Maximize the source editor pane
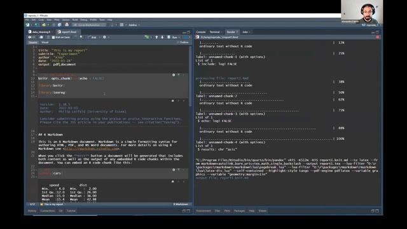This screenshot has height=229, width=407. 189,32
